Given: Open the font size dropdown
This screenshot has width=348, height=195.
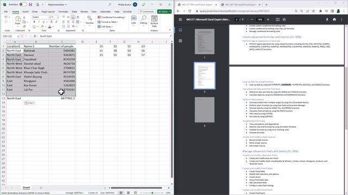Looking at the screenshot, I should click(57, 17).
